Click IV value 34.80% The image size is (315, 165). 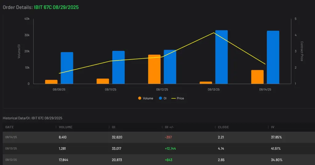coord(277,160)
